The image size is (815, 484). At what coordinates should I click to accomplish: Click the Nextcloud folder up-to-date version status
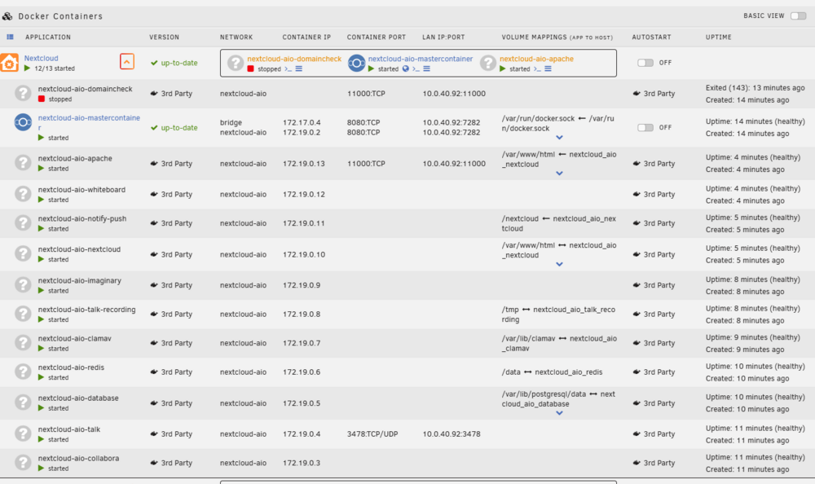(x=174, y=63)
